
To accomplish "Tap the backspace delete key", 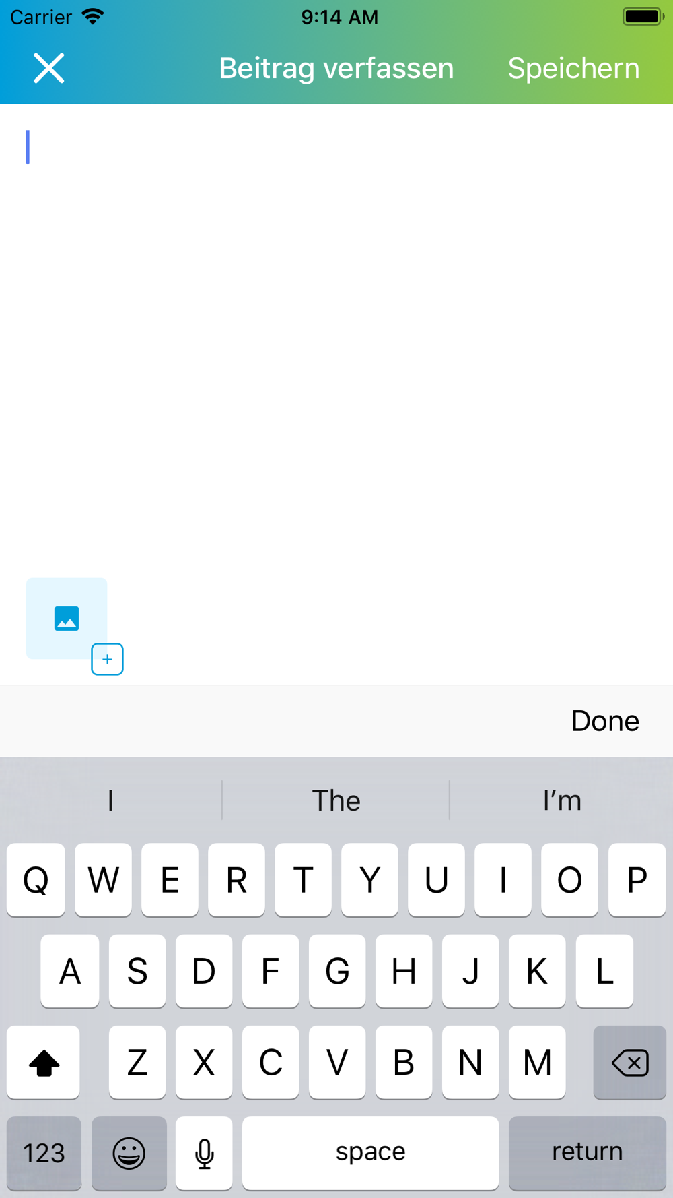I will [x=629, y=1063].
